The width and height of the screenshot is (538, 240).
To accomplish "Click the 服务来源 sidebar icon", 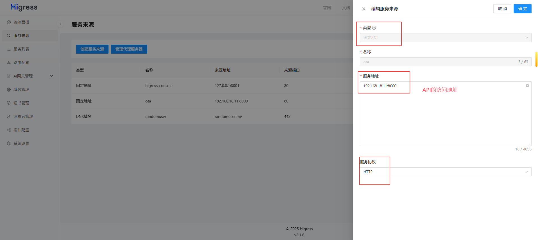I will click(9, 36).
